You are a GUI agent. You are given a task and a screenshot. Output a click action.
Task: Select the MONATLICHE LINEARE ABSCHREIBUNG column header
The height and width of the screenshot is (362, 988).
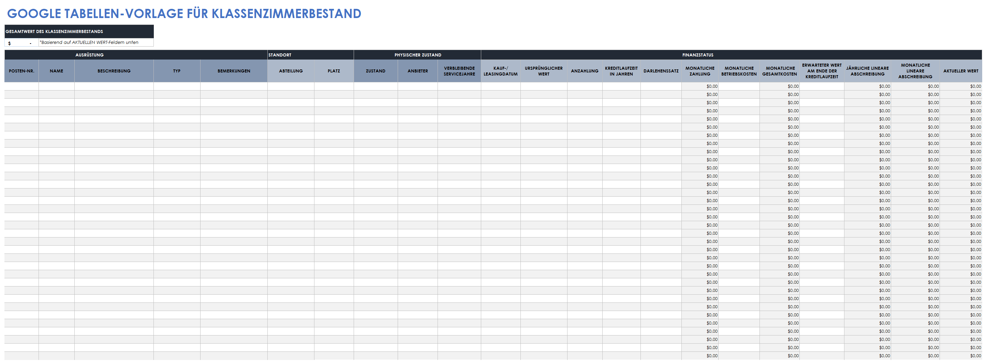coord(915,71)
